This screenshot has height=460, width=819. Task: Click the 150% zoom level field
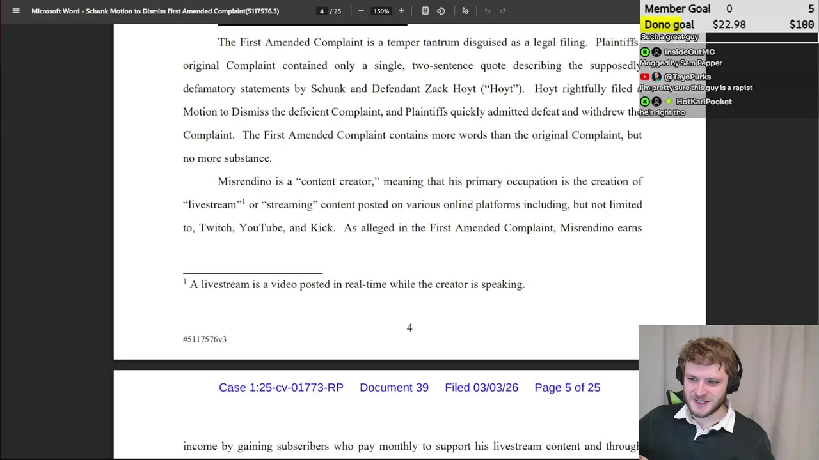pos(381,11)
